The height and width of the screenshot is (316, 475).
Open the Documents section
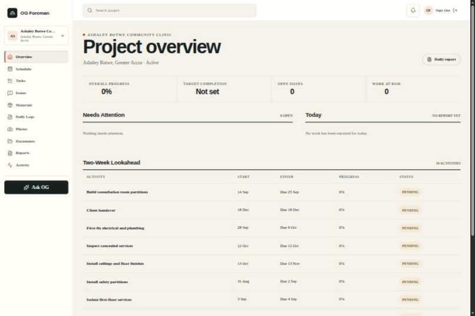point(37,141)
